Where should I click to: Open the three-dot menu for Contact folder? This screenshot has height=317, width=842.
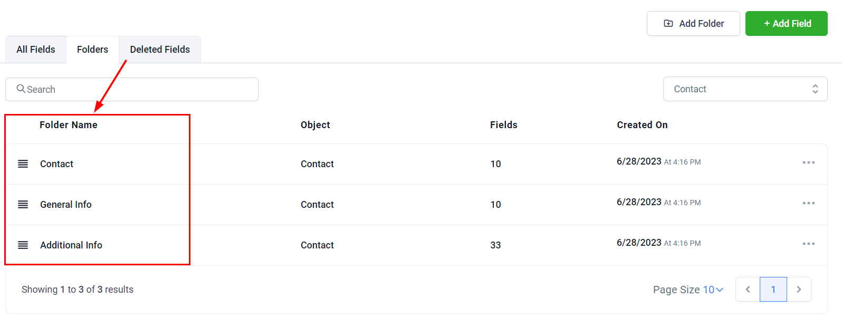(x=808, y=162)
